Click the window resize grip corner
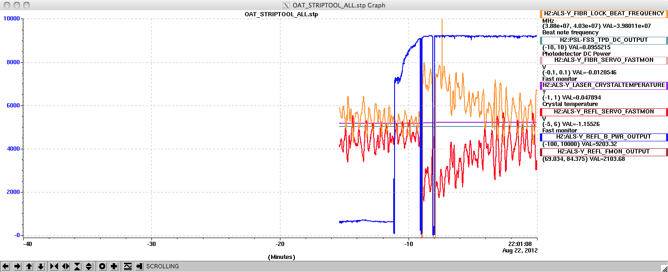The height and width of the screenshot is (272, 668). [x=664, y=268]
